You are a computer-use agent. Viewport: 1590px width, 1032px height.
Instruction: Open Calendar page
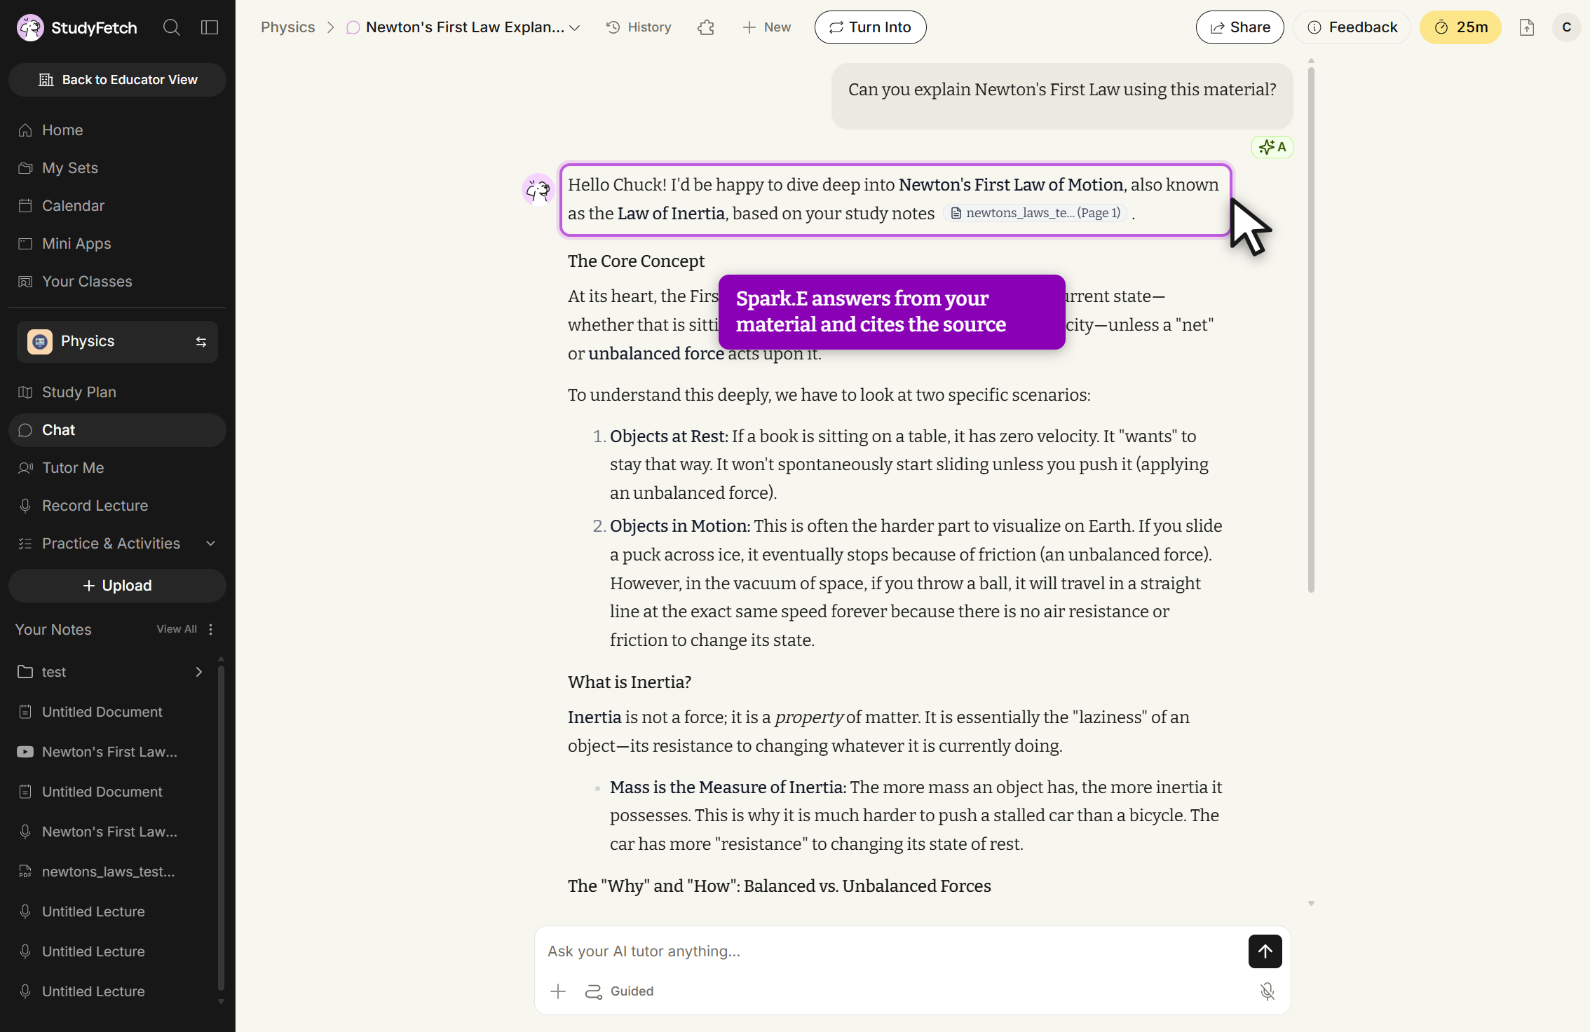[x=117, y=206]
